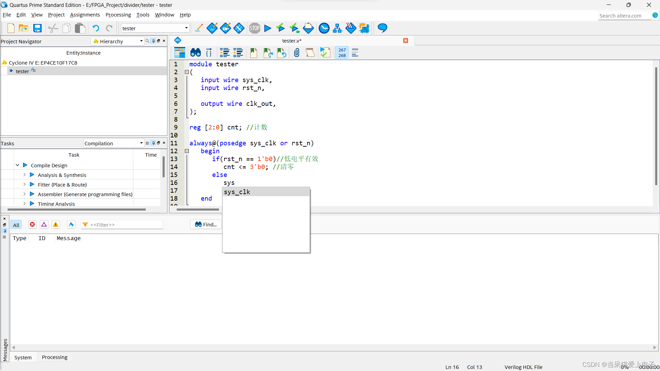This screenshot has height=371, width=660.
Task: Start Compilation using the play icon
Action: coord(268,28)
